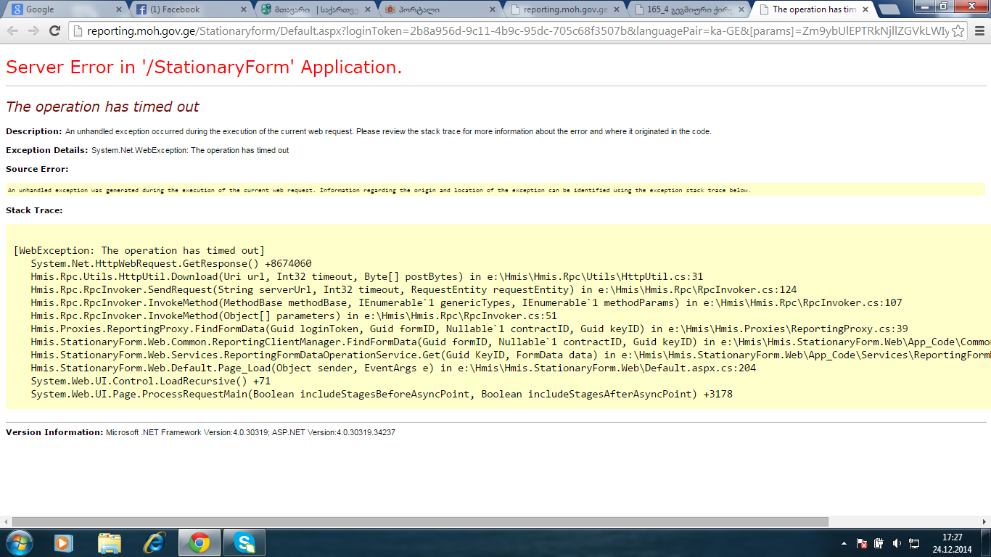Click the Windows Start button
This screenshot has width=991, height=557.
[19, 542]
